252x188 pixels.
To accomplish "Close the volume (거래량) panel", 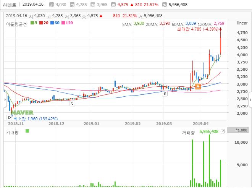I will click(x=223, y=131).
